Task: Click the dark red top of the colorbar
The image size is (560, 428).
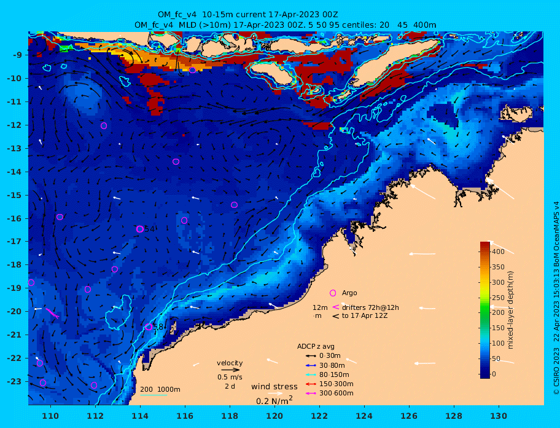Action: pyautogui.click(x=485, y=245)
